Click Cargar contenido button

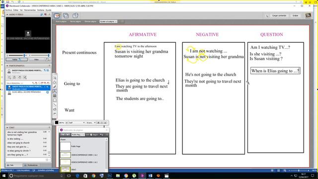[279, 15]
